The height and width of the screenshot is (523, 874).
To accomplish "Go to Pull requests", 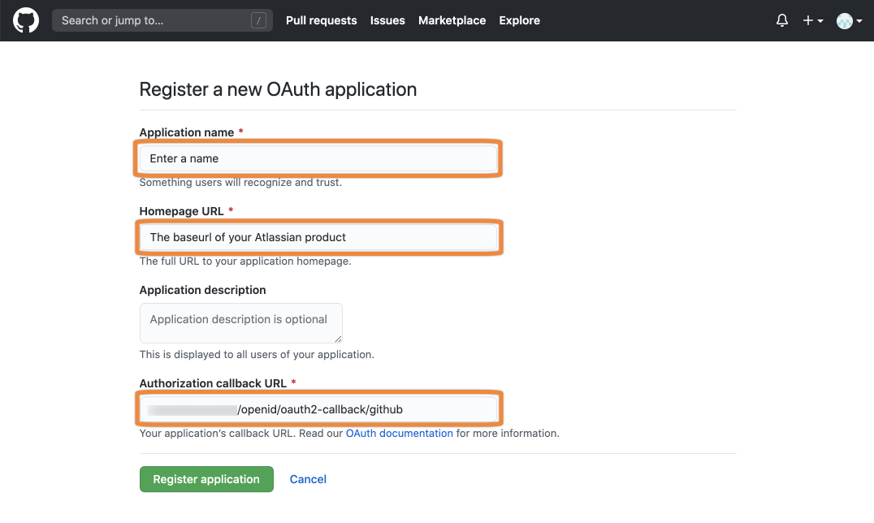I will coord(321,20).
